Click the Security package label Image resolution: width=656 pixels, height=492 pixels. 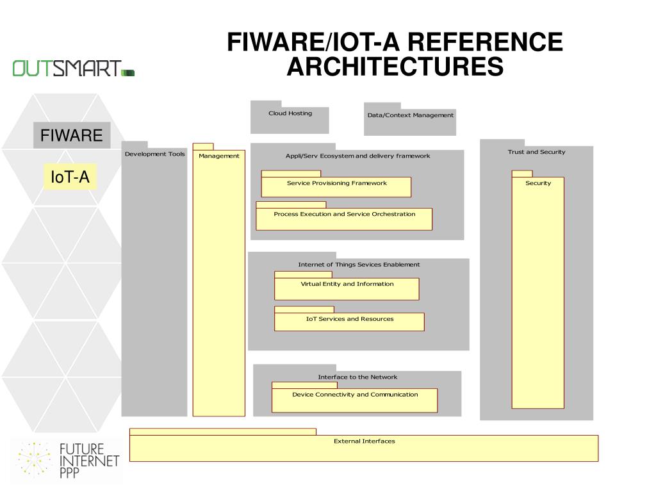[538, 183]
